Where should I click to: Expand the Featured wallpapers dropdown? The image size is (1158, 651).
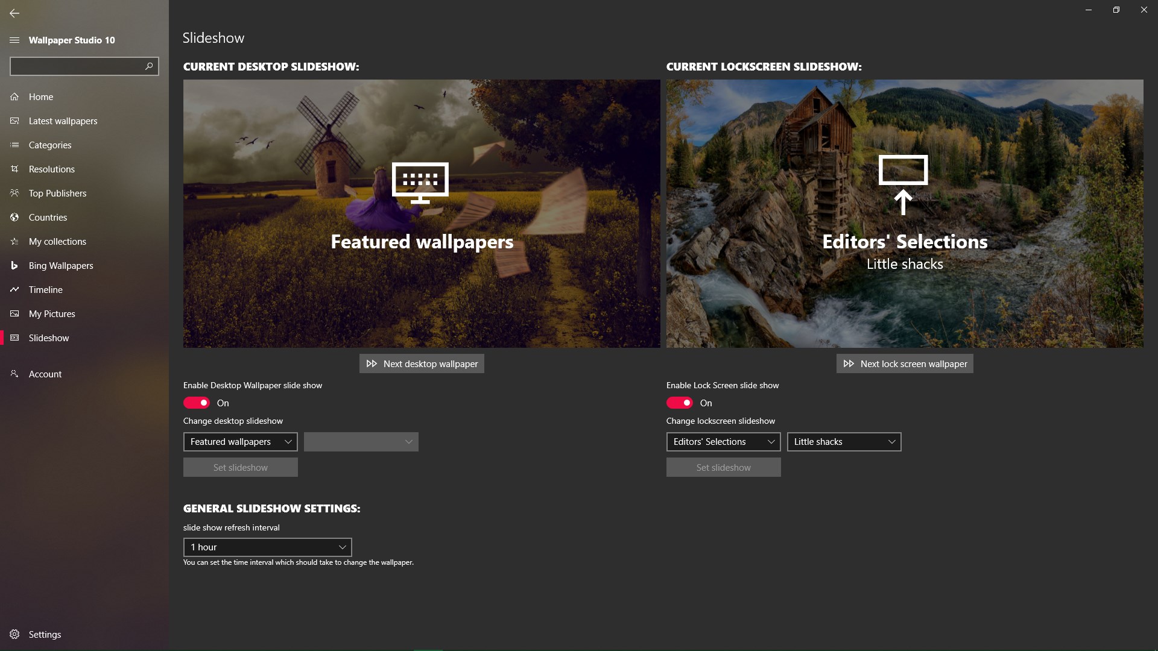coord(240,442)
